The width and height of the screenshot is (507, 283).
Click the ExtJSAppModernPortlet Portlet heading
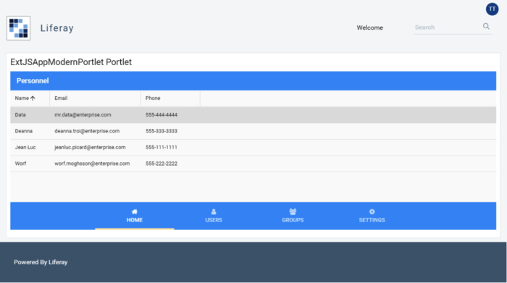coord(71,62)
